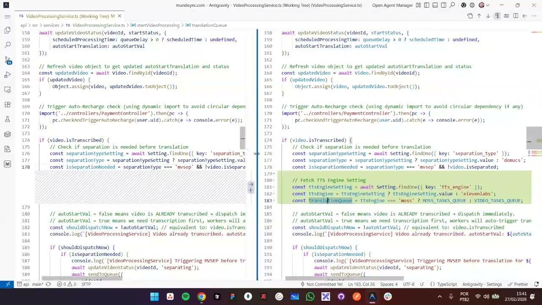Viewport: 542px width, 305px height.
Task: Select TypeScript language mode in status bar
Action: (x=447, y=284)
